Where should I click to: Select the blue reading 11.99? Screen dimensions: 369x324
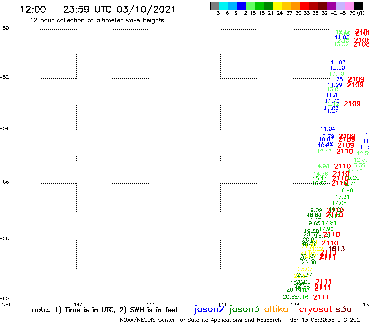[x=335, y=85]
